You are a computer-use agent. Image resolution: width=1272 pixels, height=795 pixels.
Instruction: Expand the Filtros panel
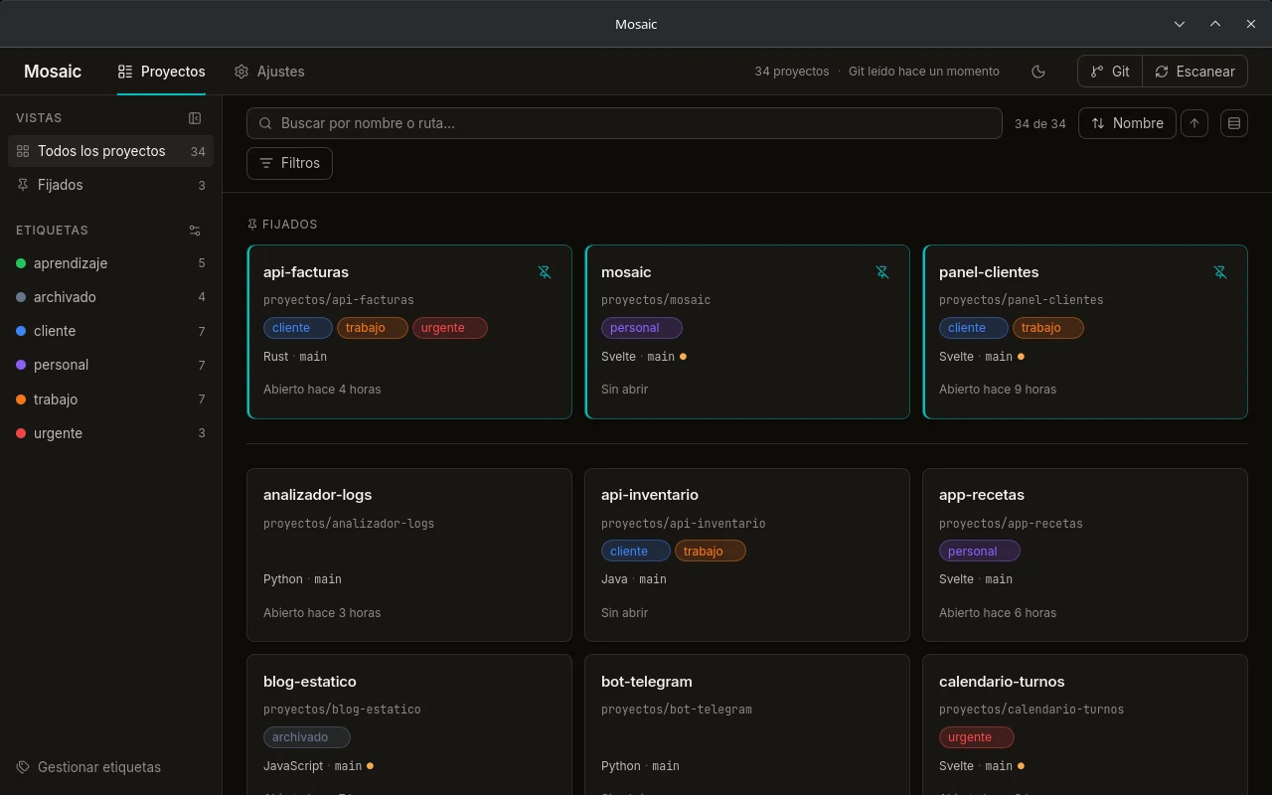tap(289, 163)
